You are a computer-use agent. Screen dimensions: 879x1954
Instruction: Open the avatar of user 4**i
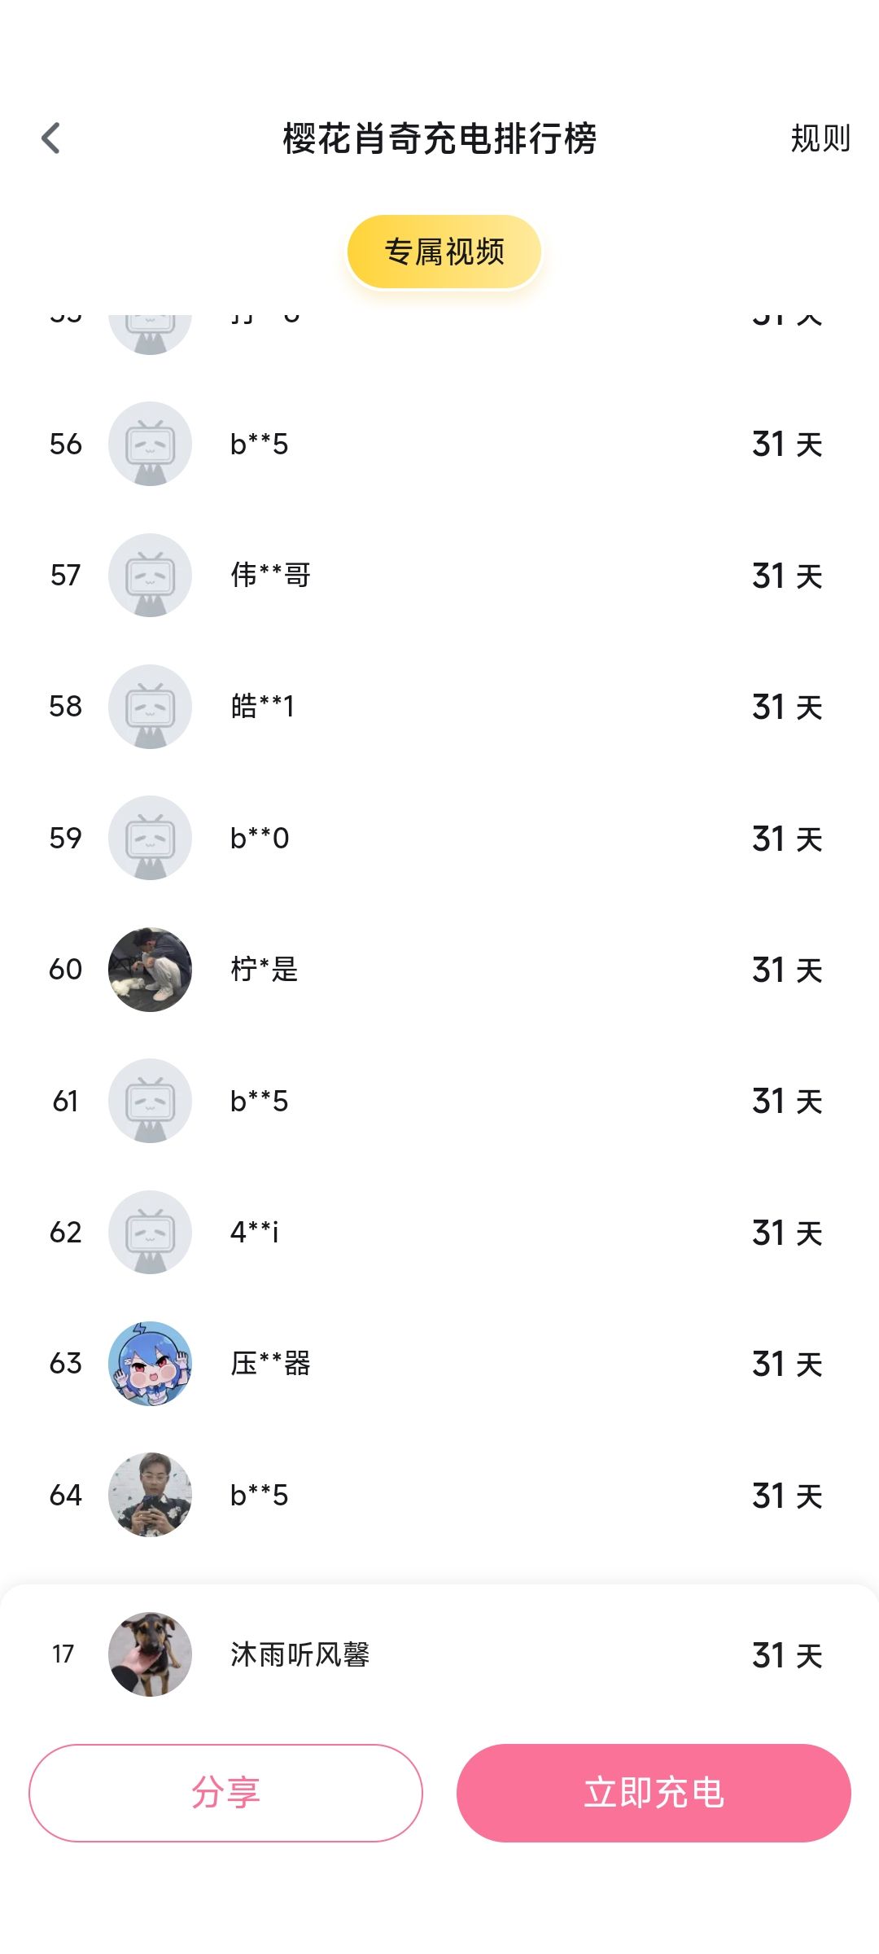pyautogui.click(x=150, y=1232)
